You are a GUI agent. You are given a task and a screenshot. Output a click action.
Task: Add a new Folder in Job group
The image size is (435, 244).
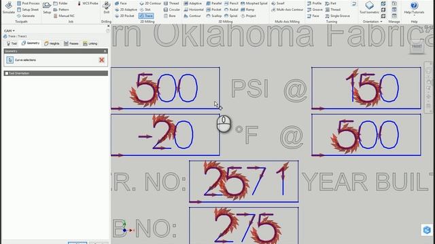point(60,3)
